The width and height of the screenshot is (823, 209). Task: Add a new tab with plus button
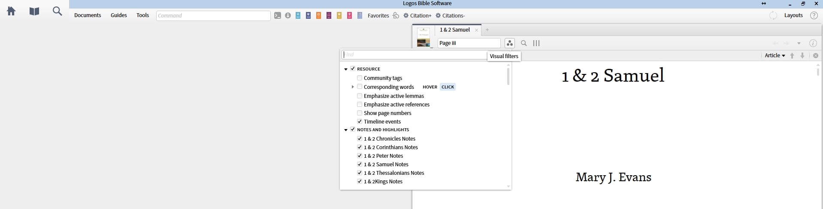487,30
